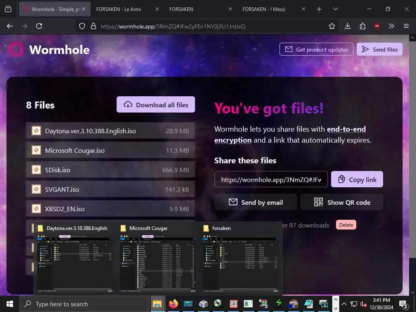
Task: List all tabs dropdown arrow
Action: pyautogui.click(x=335, y=9)
